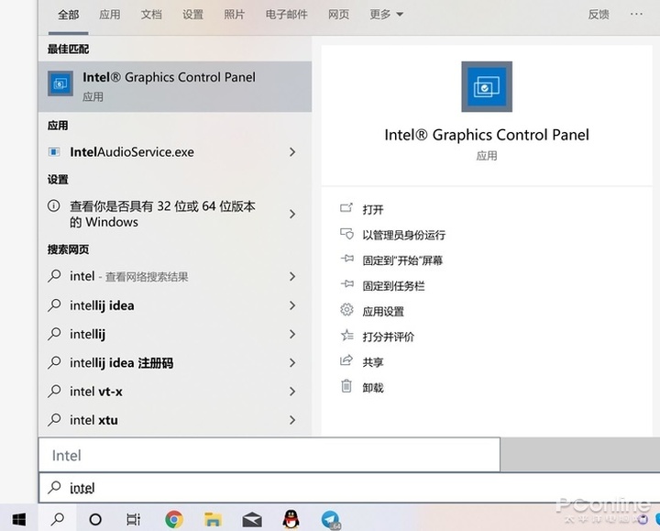Switch to the 文档 tab
Image resolution: width=660 pixels, height=531 pixels.
coord(151,15)
